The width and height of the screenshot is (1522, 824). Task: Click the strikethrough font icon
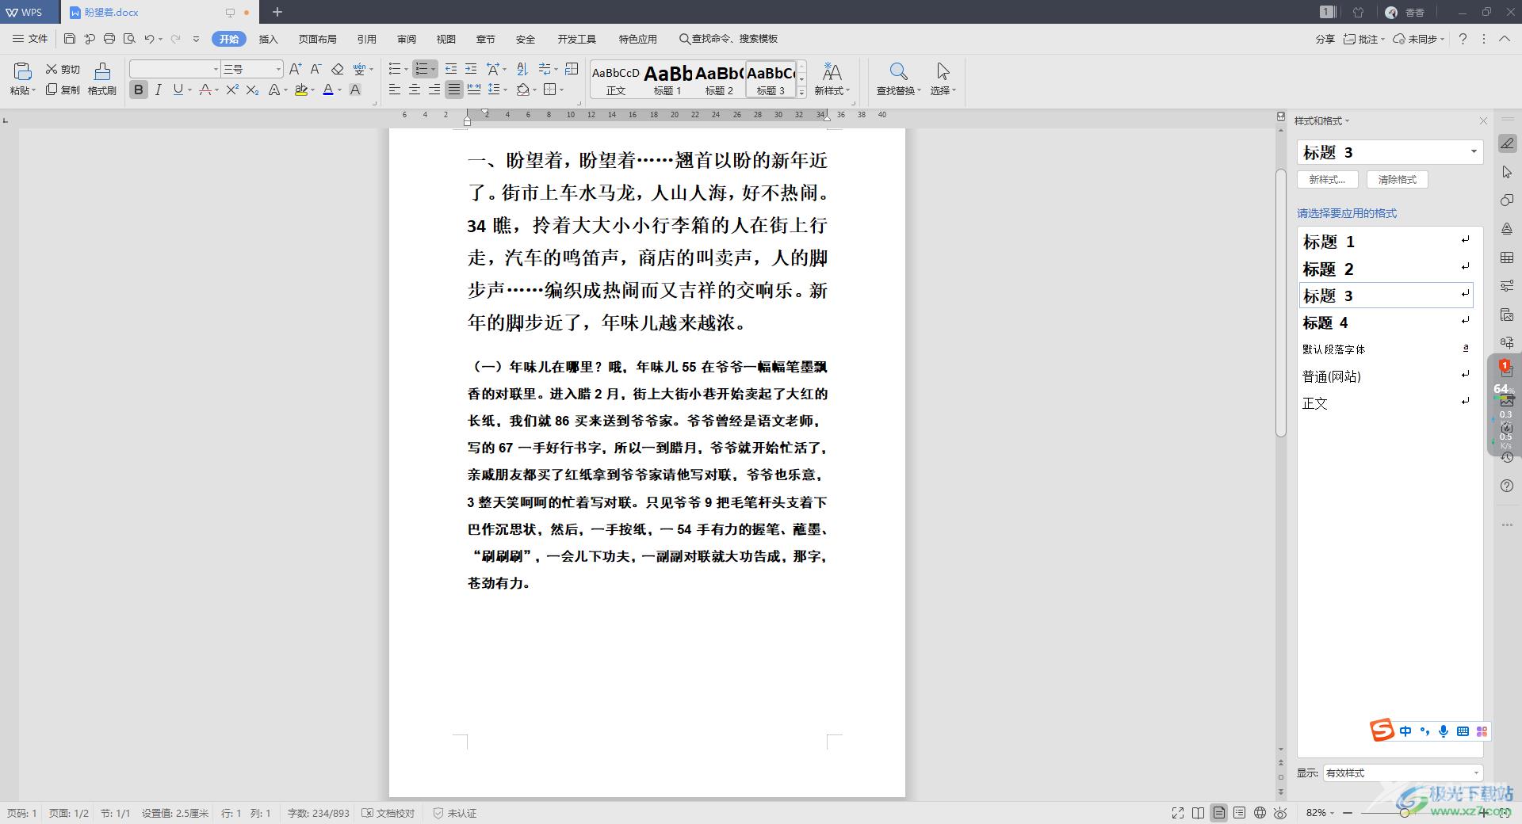tap(206, 90)
